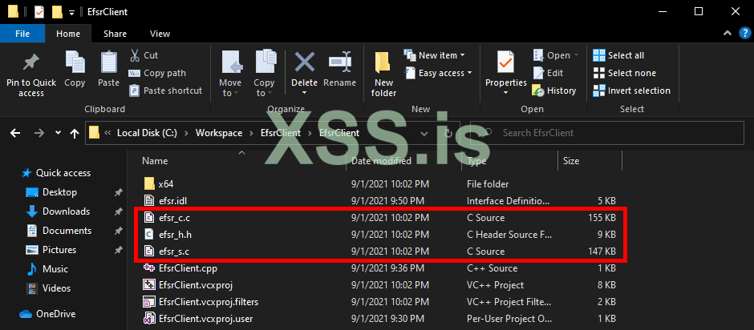The width and height of the screenshot is (754, 330).
Task: Open the File tab
Action: pos(22,34)
